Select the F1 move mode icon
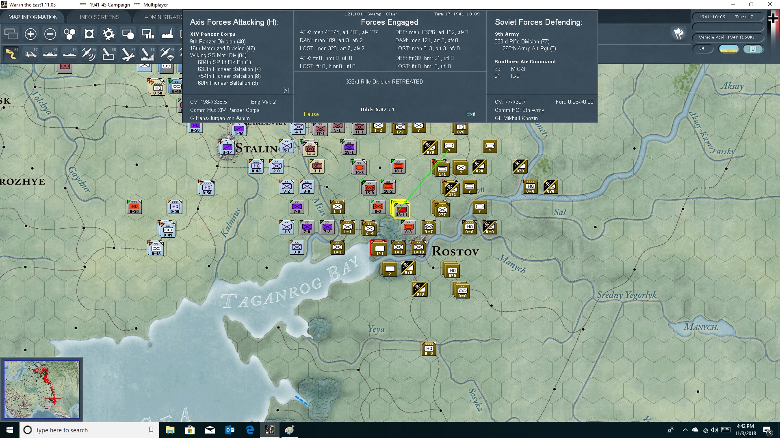The height and width of the screenshot is (438, 780). click(x=11, y=54)
